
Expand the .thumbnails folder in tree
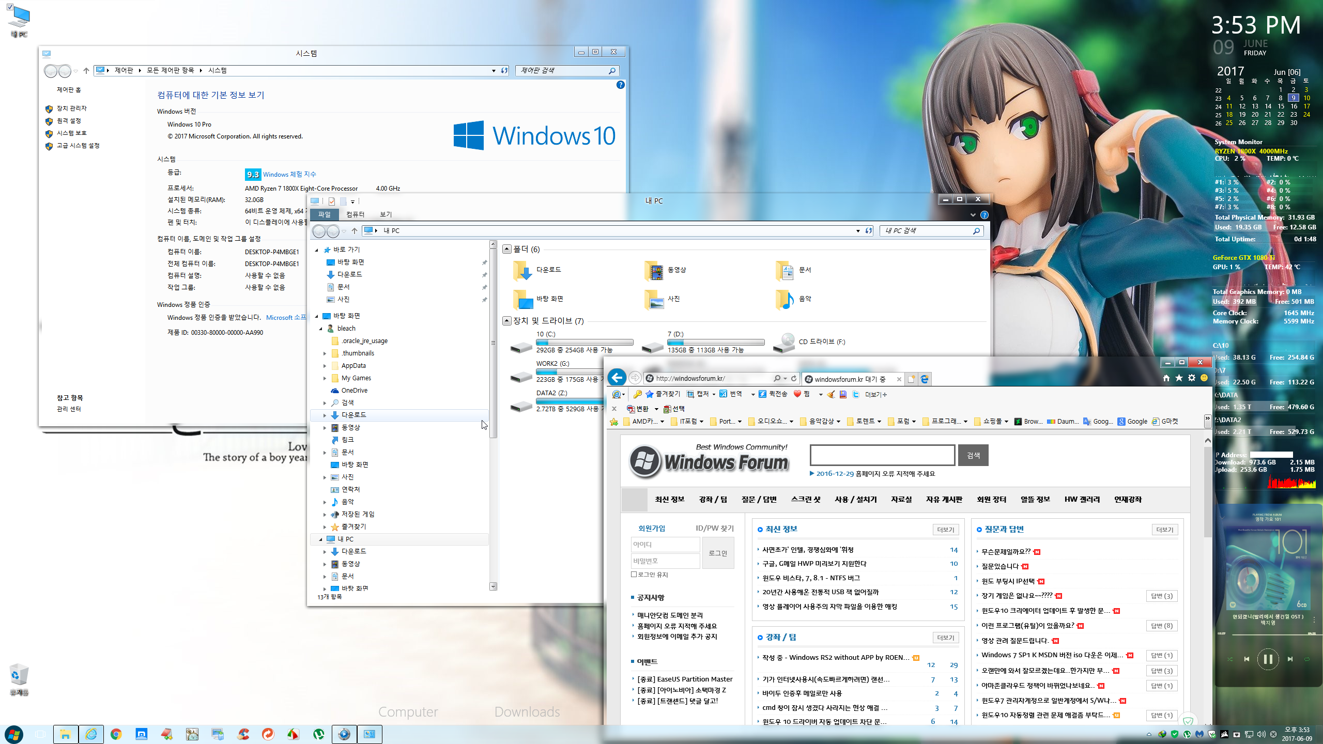(x=325, y=353)
